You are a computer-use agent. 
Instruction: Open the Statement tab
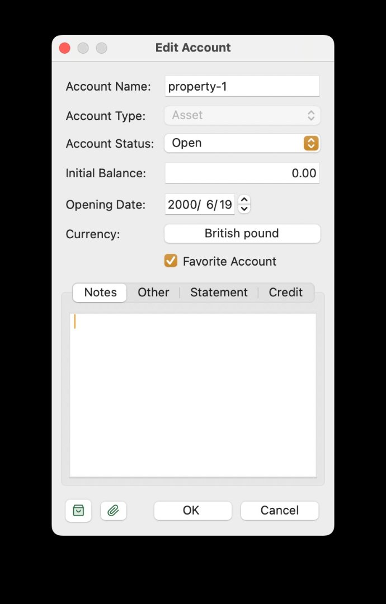tap(219, 292)
